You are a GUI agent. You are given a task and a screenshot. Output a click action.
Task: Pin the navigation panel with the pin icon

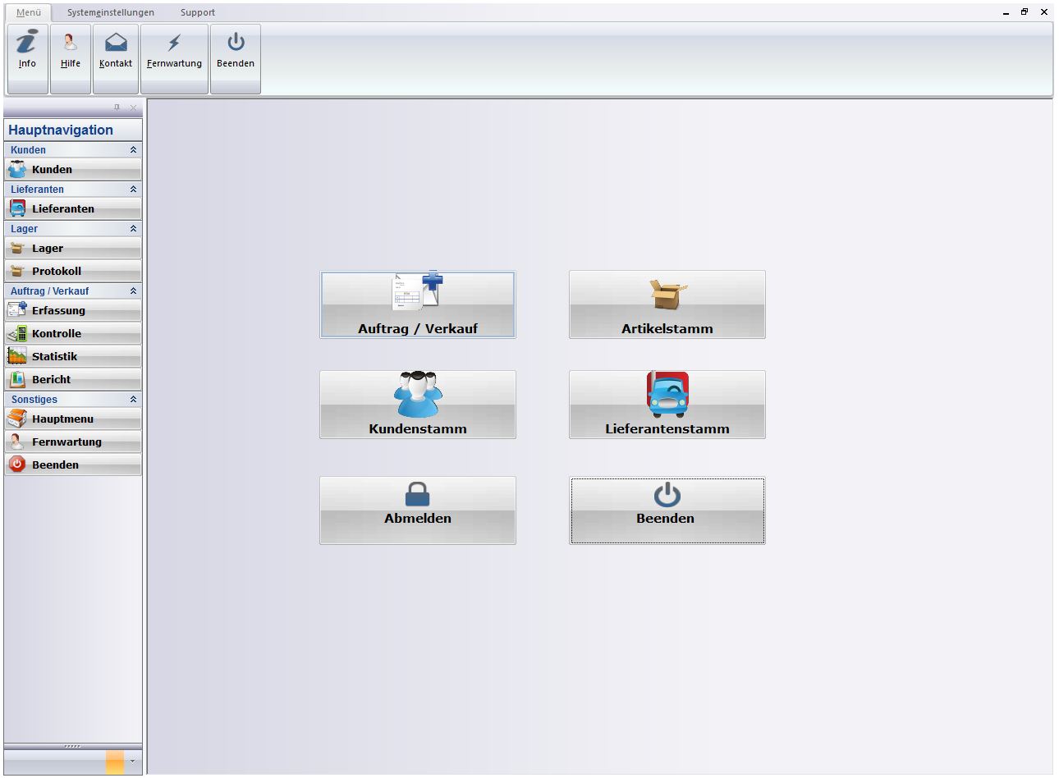tap(117, 108)
